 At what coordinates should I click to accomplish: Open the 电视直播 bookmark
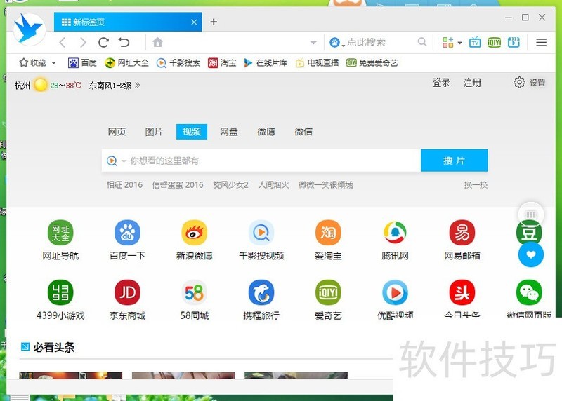tap(317, 63)
